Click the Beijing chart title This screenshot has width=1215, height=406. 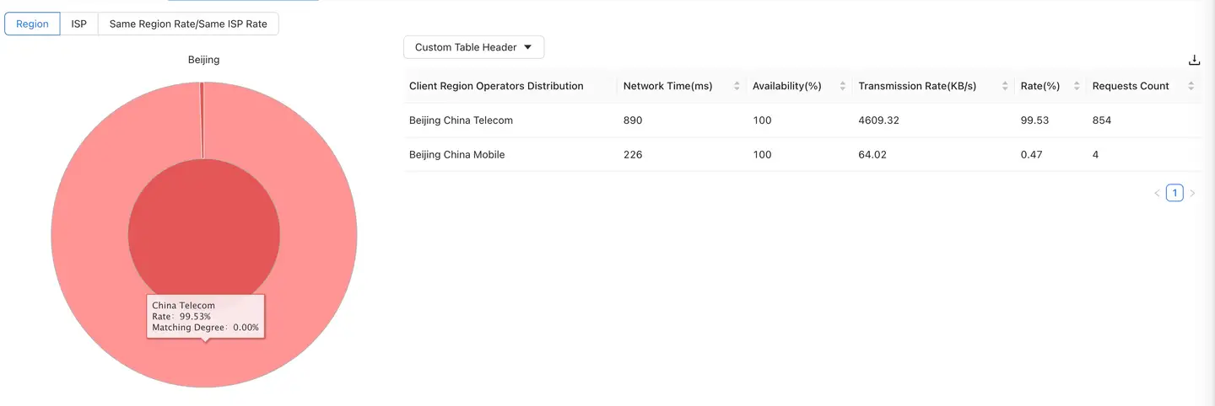point(203,60)
